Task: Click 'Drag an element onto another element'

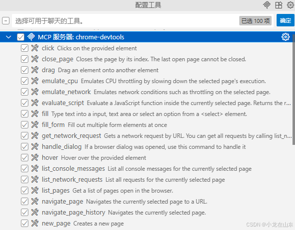Action: (x=108, y=70)
